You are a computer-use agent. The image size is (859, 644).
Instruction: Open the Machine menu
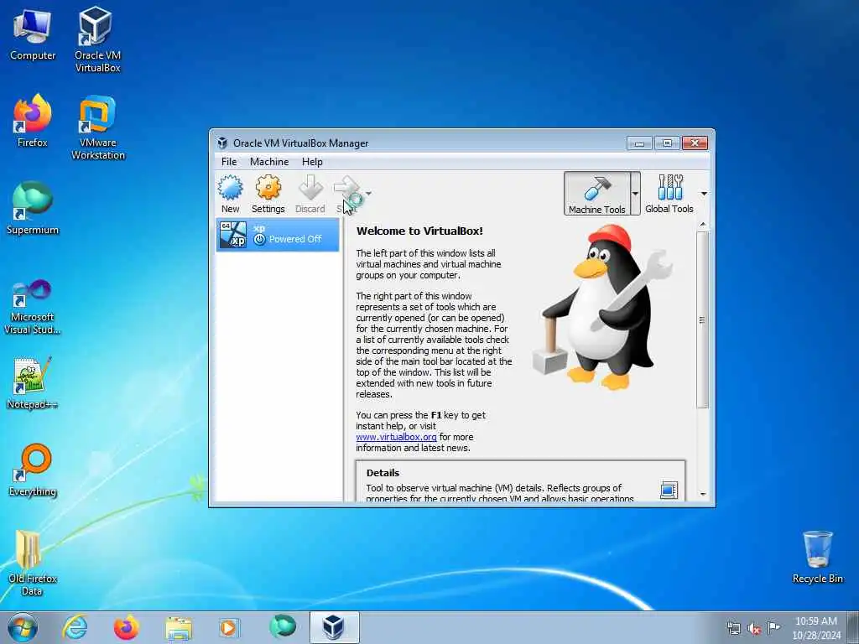point(269,162)
